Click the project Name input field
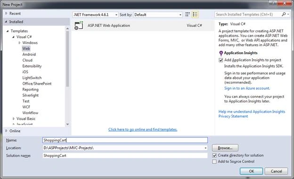This screenshot has width=294, height=179. [x=125, y=140]
